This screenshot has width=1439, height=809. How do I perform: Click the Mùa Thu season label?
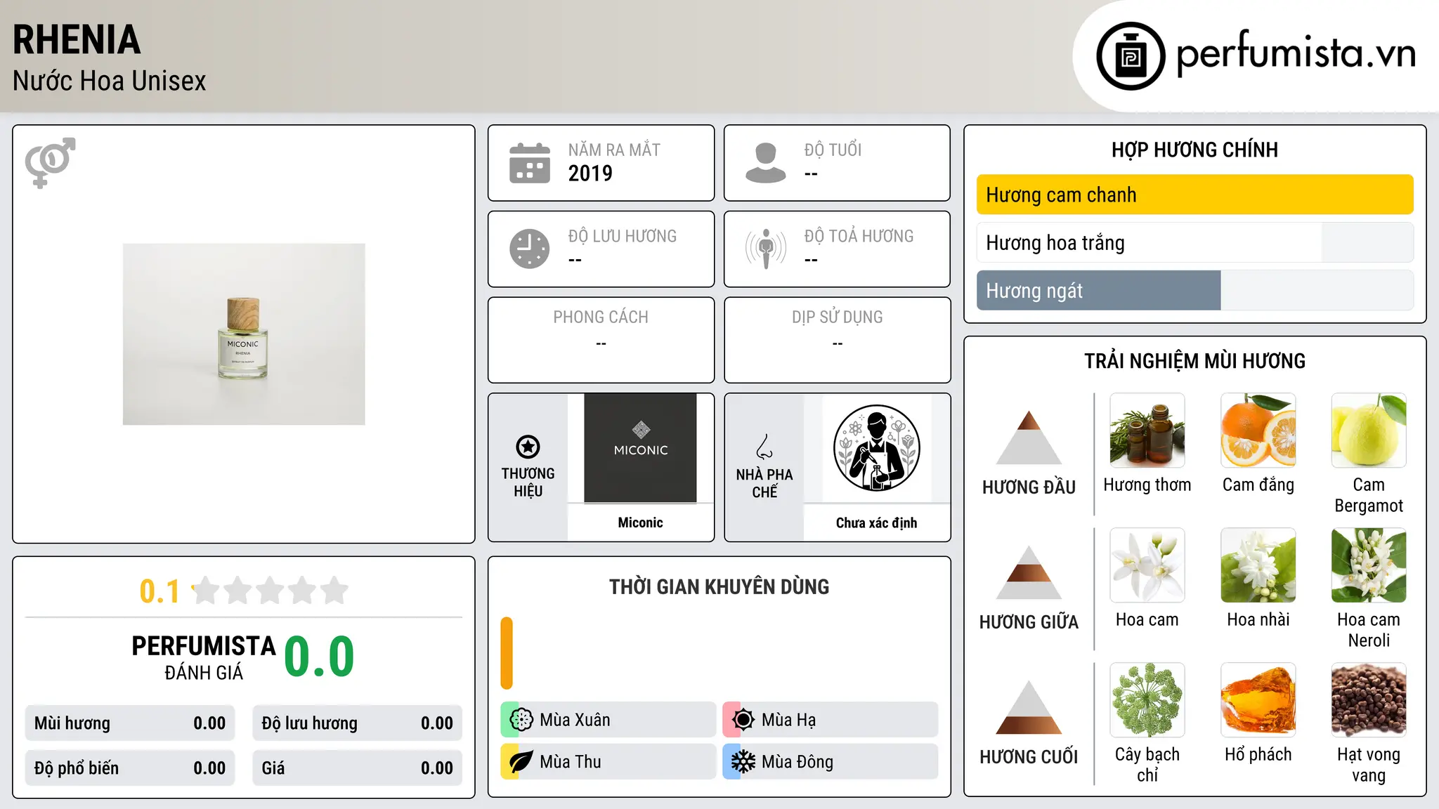[x=571, y=762]
